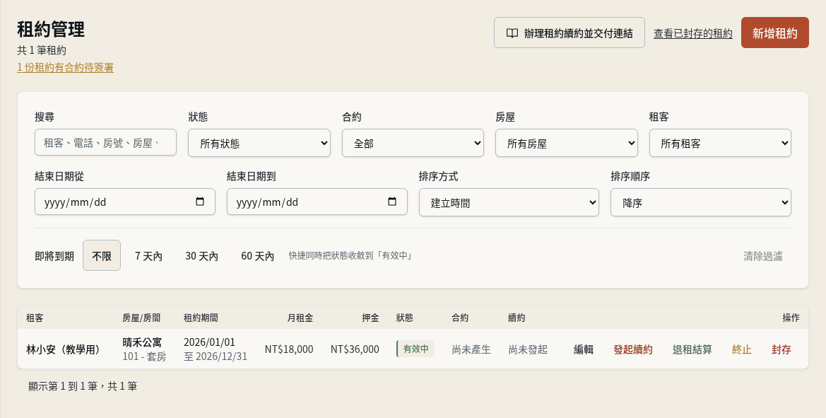The image size is (826, 418).
Task: Click the 101 - 套房 room text
Action: point(144,356)
